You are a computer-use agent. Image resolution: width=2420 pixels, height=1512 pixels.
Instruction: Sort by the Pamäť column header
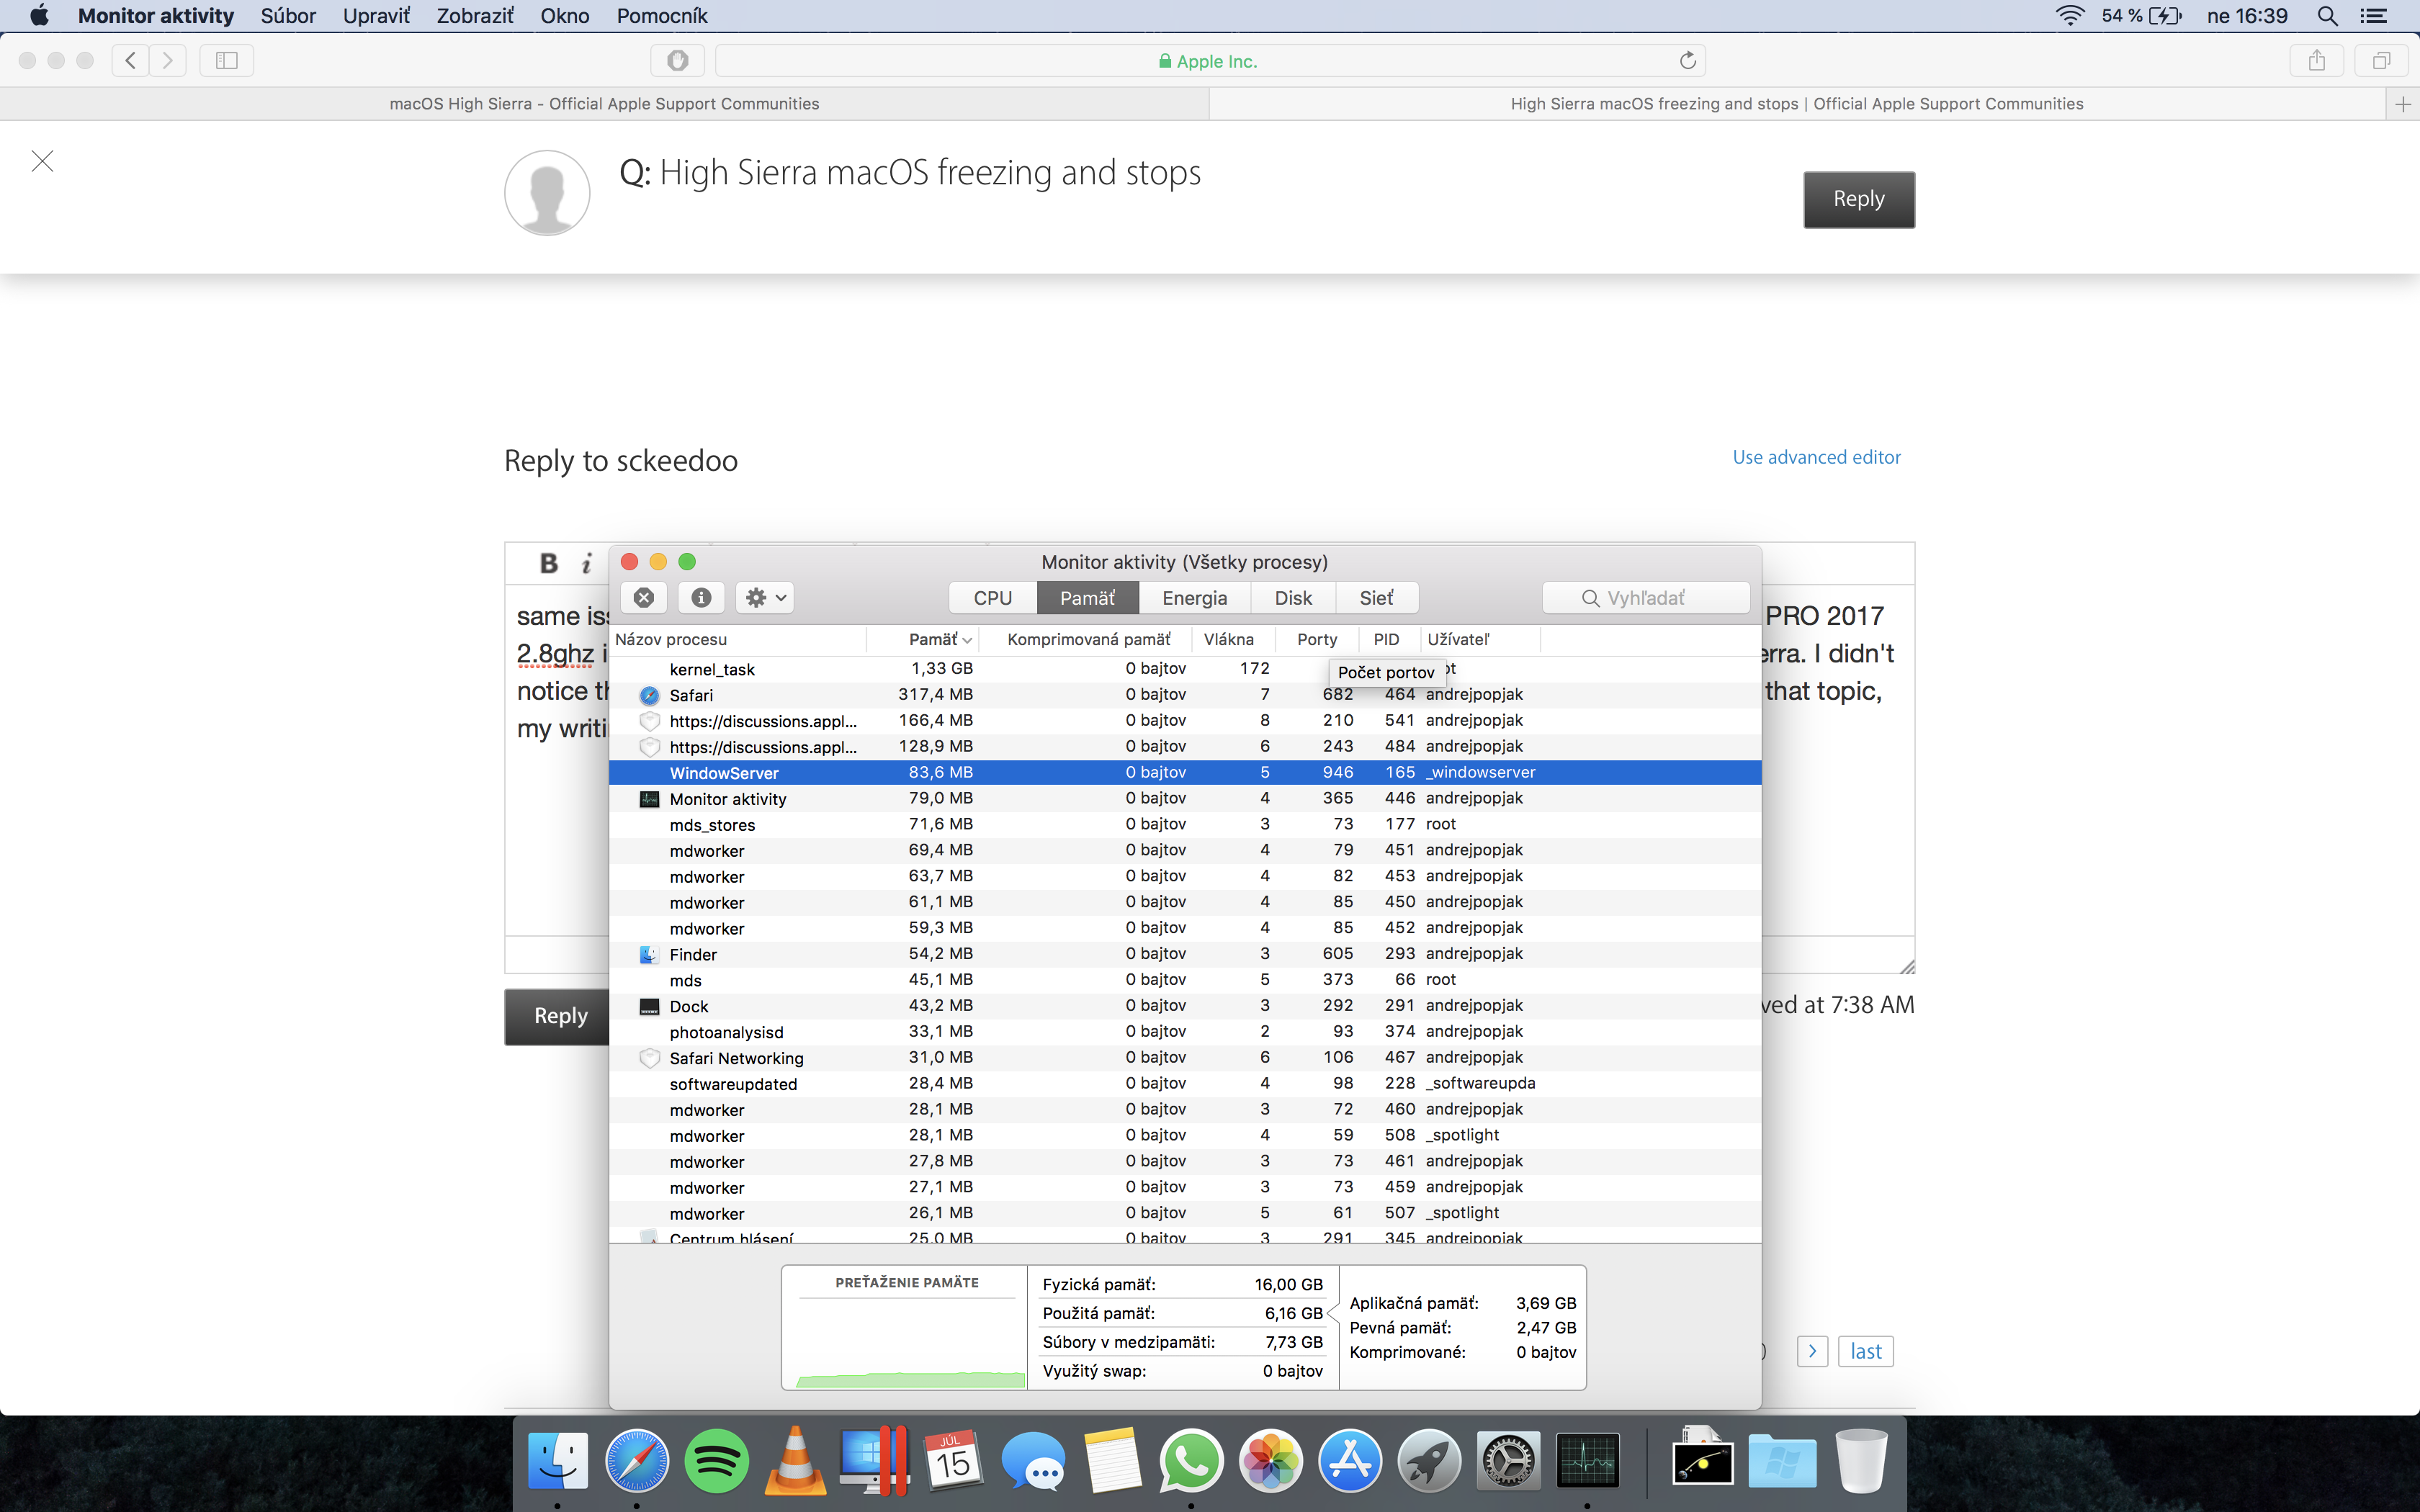tap(931, 639)
